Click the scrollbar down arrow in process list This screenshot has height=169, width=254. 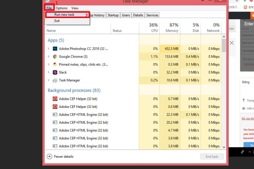point(224,147)
